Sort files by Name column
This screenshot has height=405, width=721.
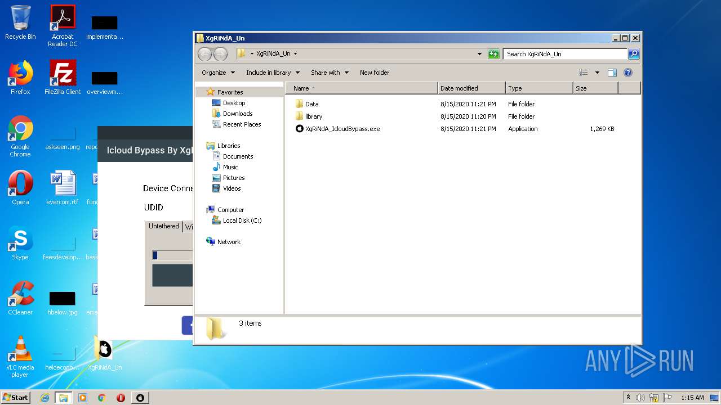(x=361, y=88)
